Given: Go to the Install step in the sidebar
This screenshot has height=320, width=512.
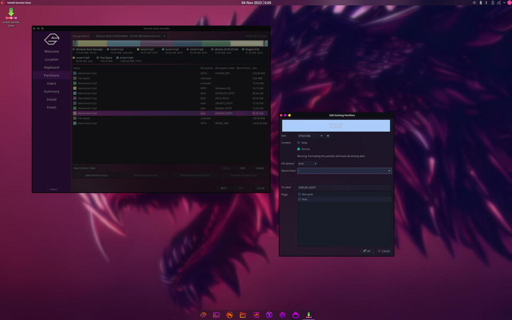Looking at the screenshot, I should pyautogui.click(x=52, y=100).
